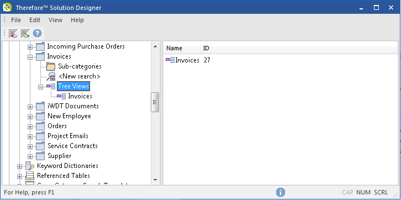
Task: Click the Therefore app icon in title bar
Action: 7,7
